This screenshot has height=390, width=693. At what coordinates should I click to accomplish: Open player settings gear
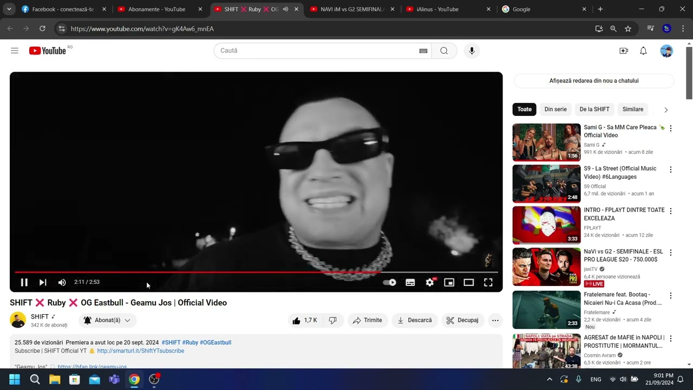click(x=430, y=282)
